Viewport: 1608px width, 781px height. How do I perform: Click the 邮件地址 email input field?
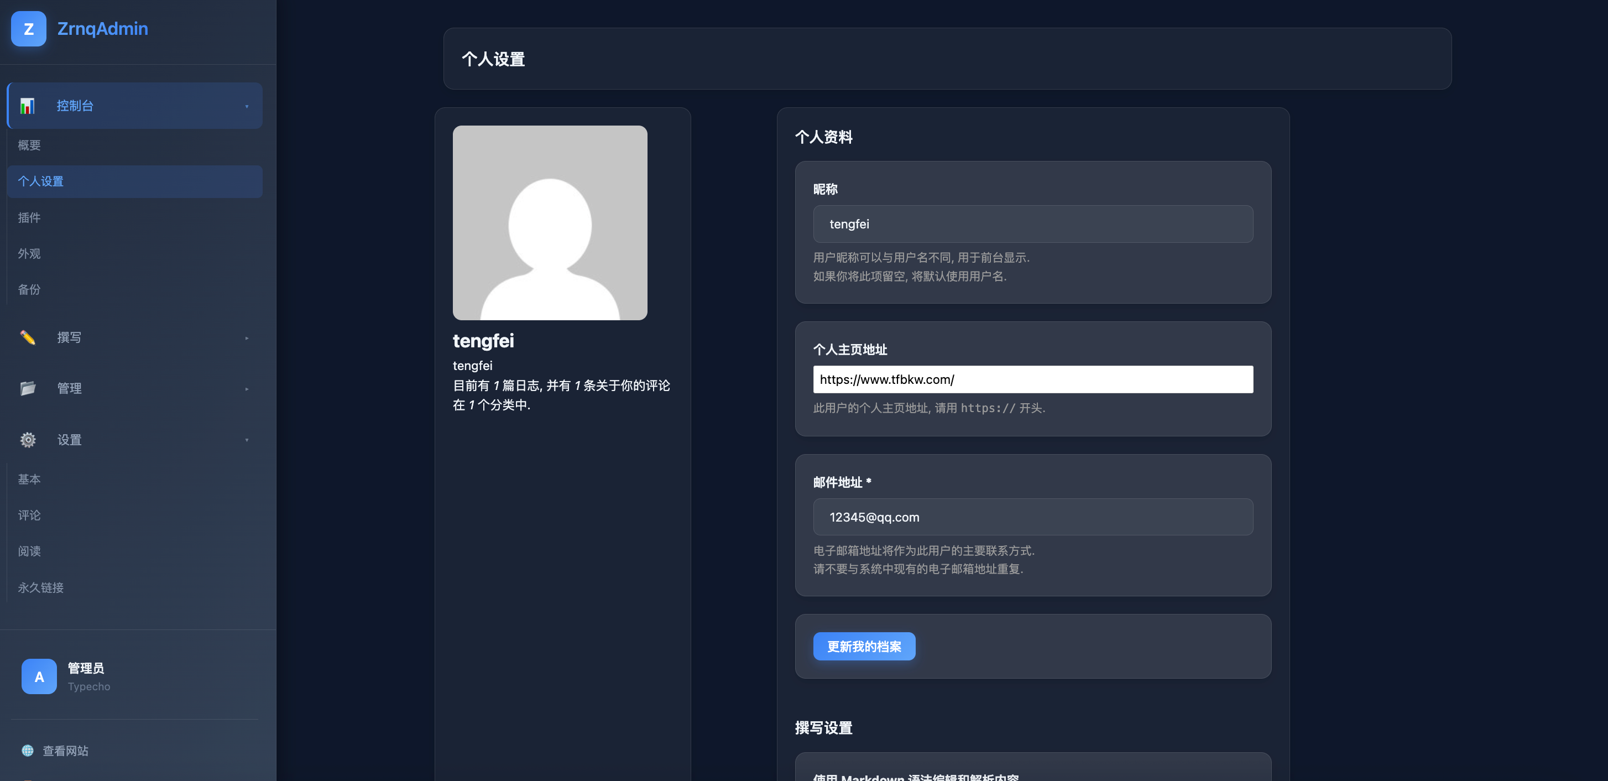(x=1032, y=517)
